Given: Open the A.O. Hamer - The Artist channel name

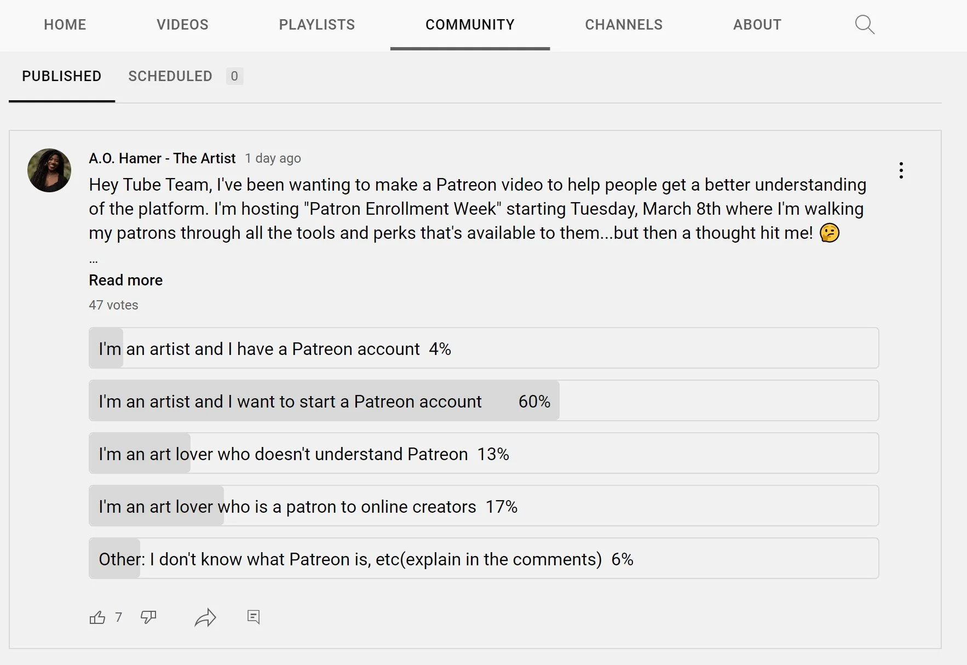Looking at the screenshot, I should pyautogui.click(x=162, y=158).
